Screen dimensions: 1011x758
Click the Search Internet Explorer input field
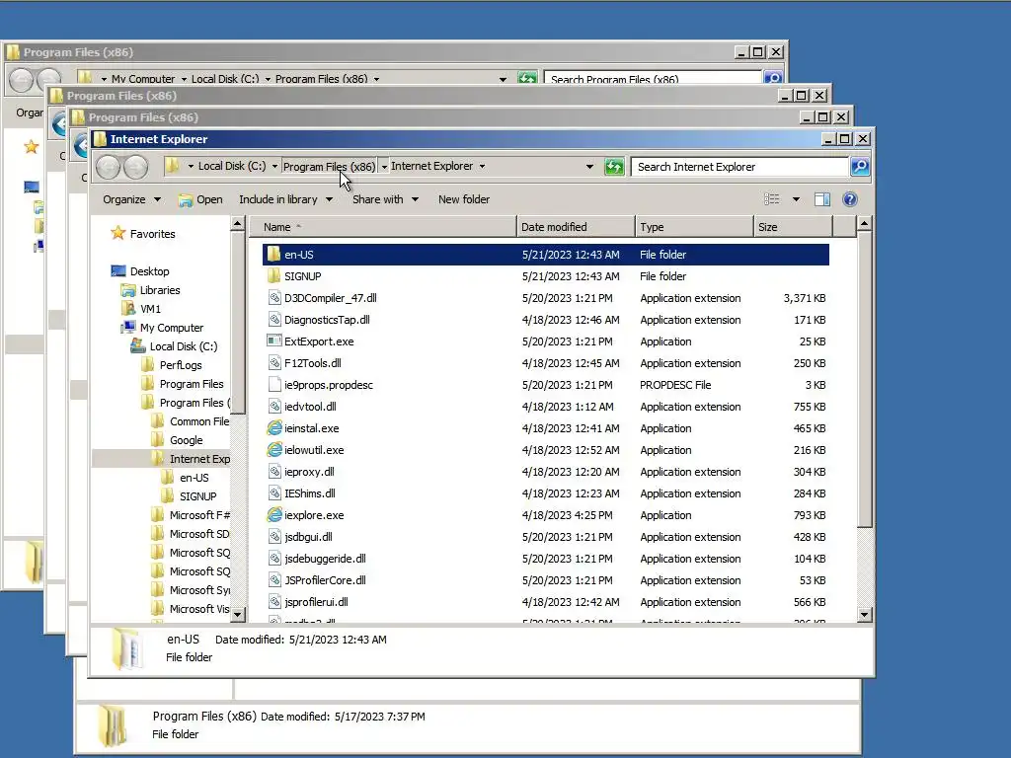click(739, 167)
